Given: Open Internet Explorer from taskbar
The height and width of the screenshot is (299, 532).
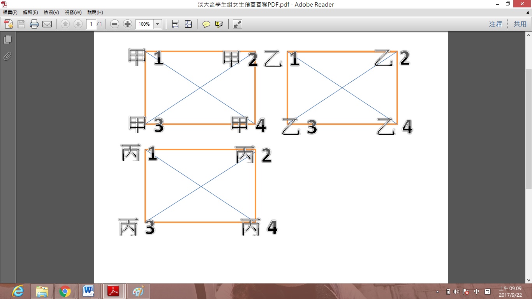Looking at the screenshot, I should coord(18,291).
